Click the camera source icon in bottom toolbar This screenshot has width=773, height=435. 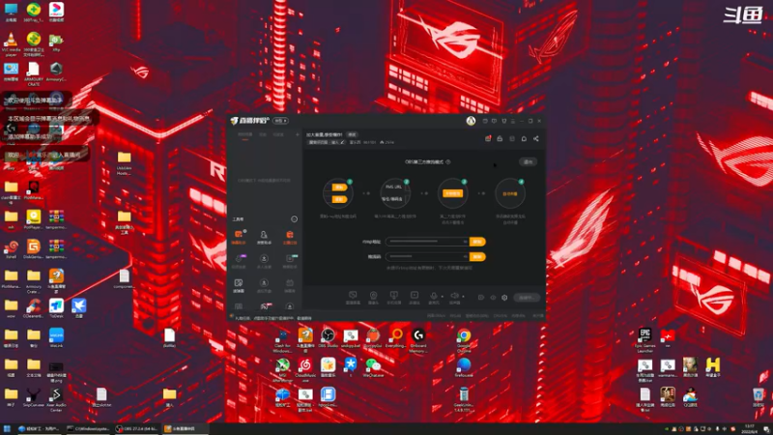[373, 297]
